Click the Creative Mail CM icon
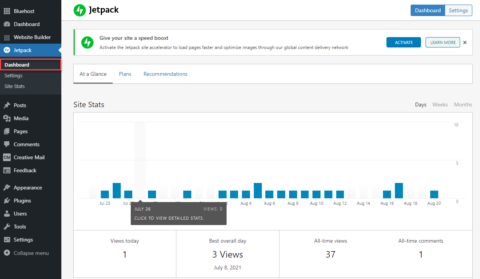 (x=7, y=157)
